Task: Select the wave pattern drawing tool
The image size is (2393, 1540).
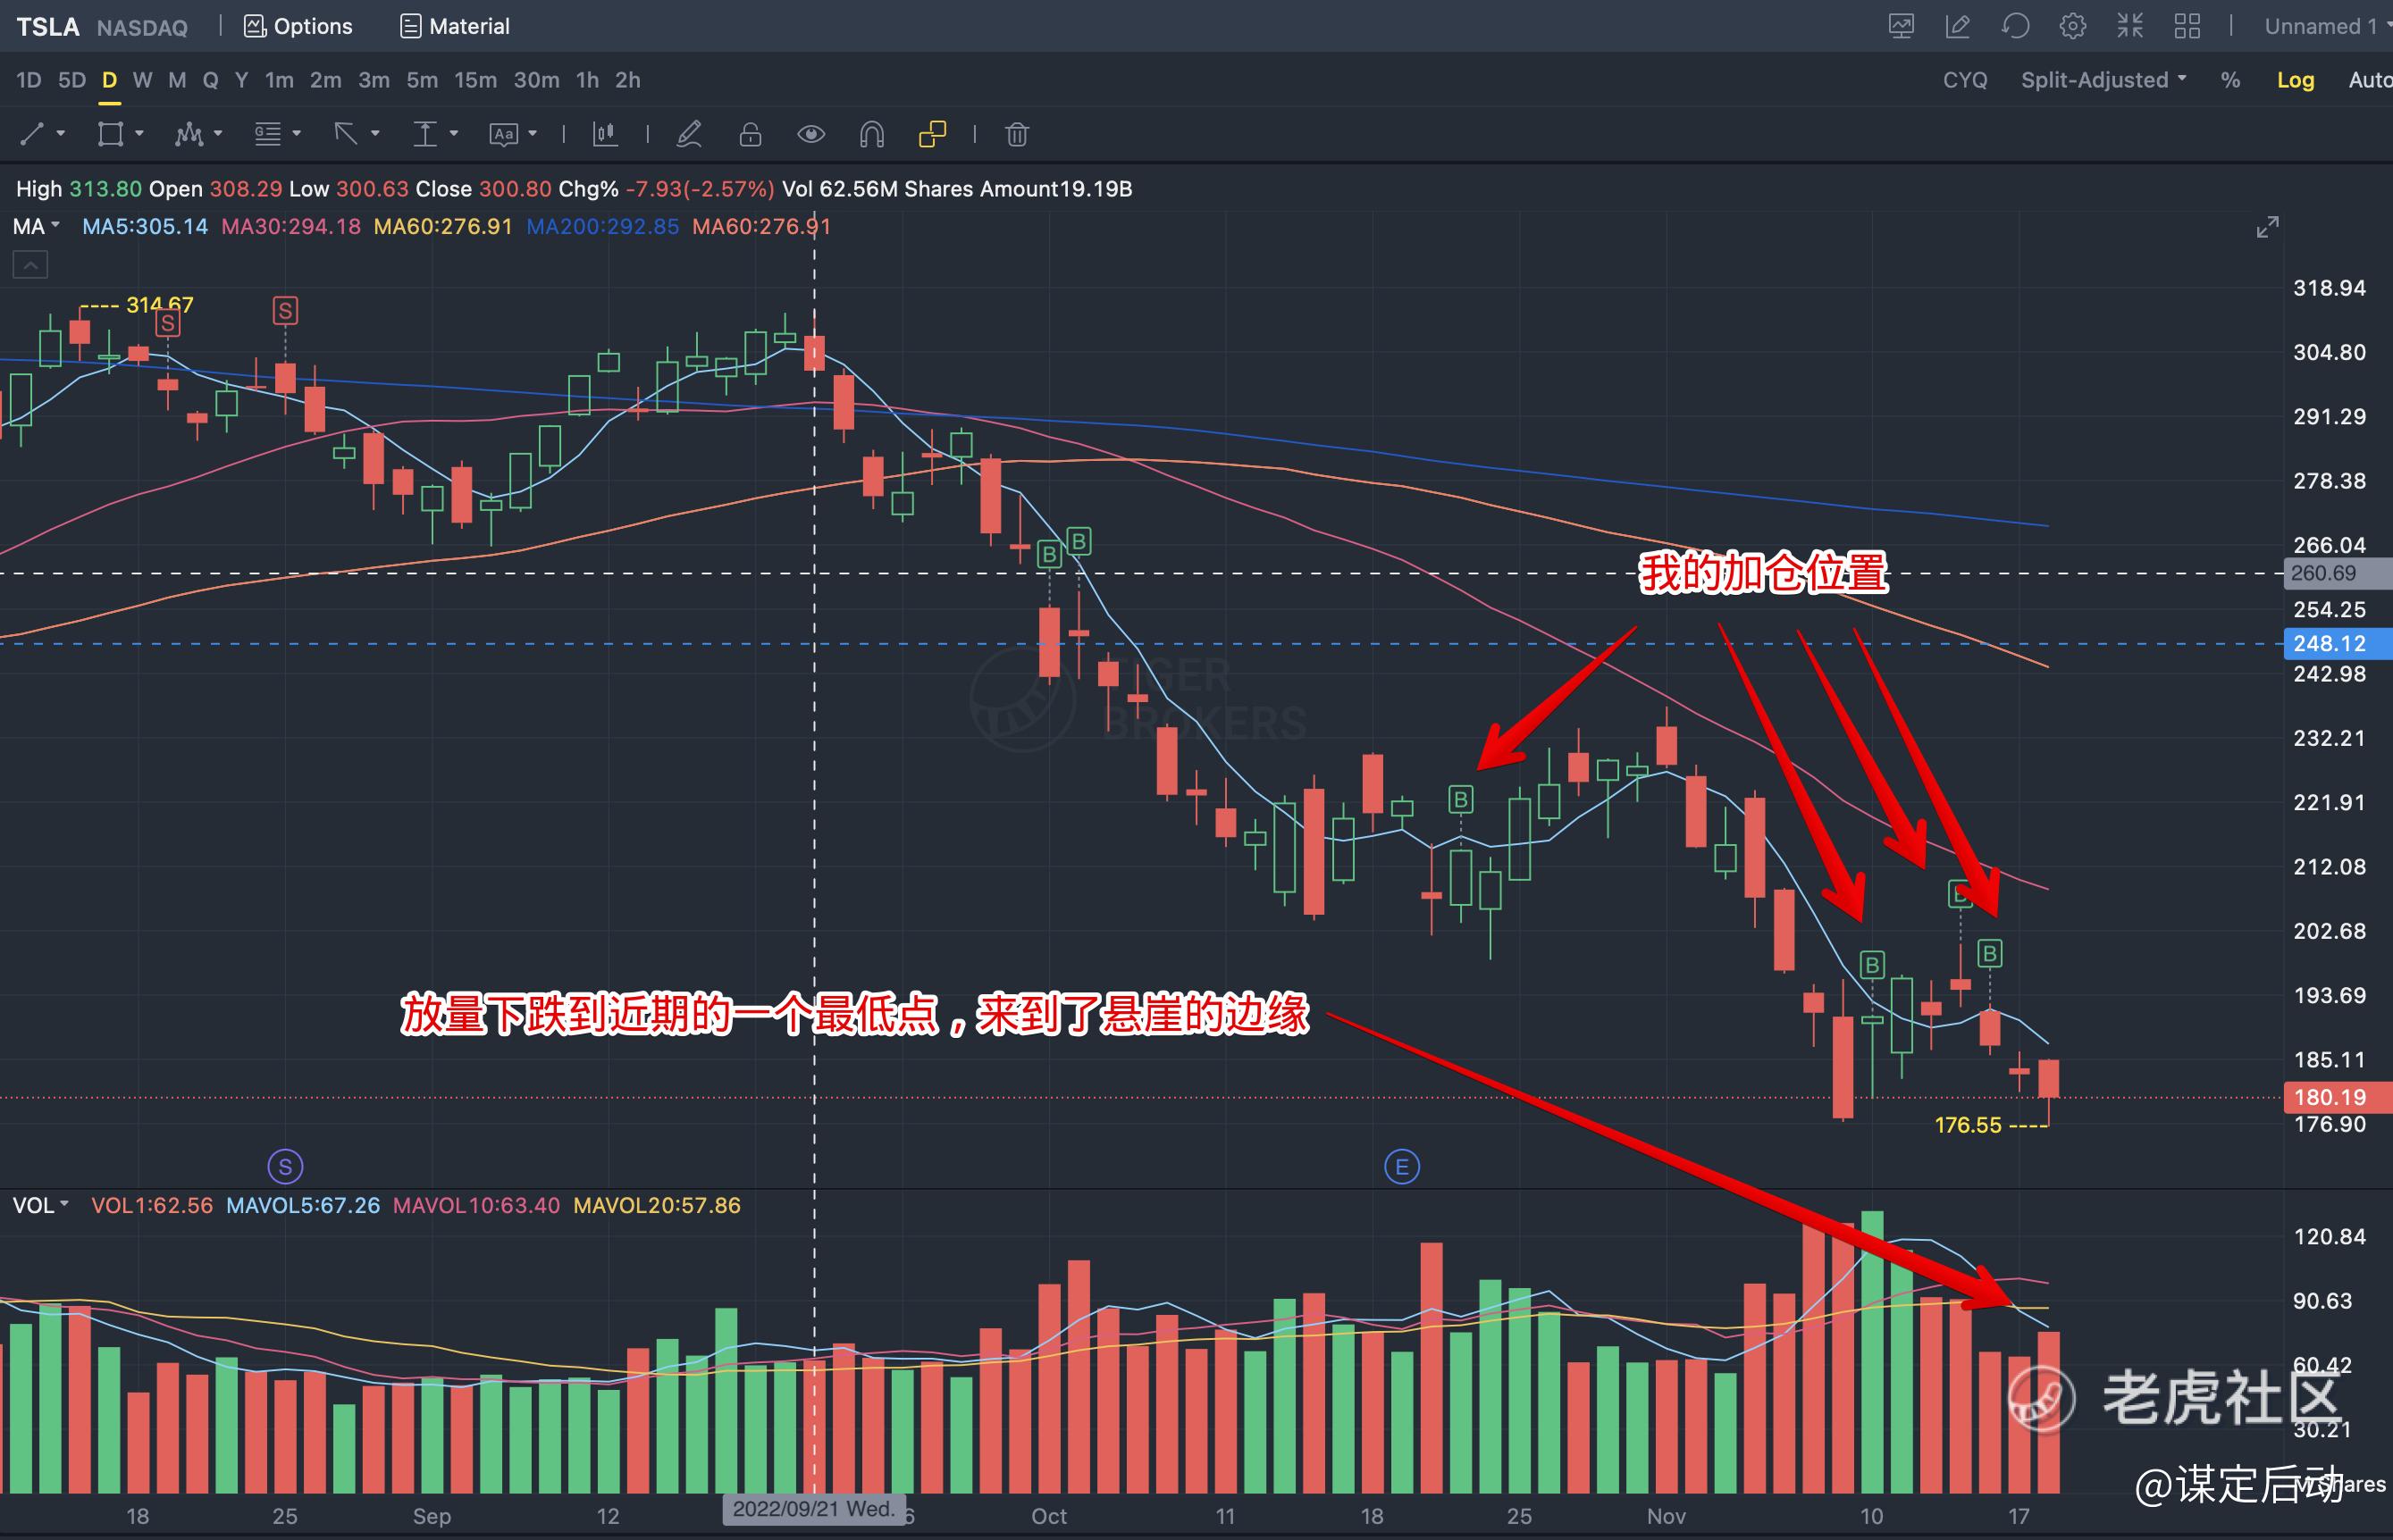Action: (x=188, y=133)
